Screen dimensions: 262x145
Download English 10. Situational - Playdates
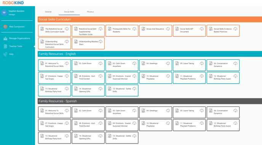coord(168,76)
